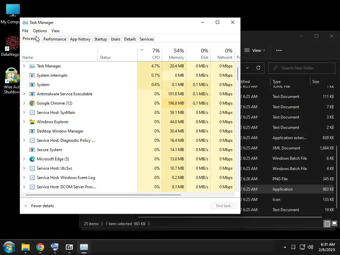Expand the Windows Explorer process row
This screenshot has height=255, width=340.
pos(24,122)
